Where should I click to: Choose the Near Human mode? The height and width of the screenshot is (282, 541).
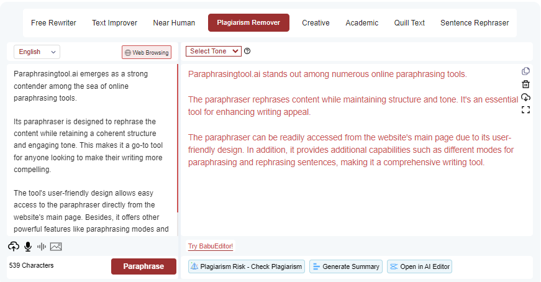174,23
